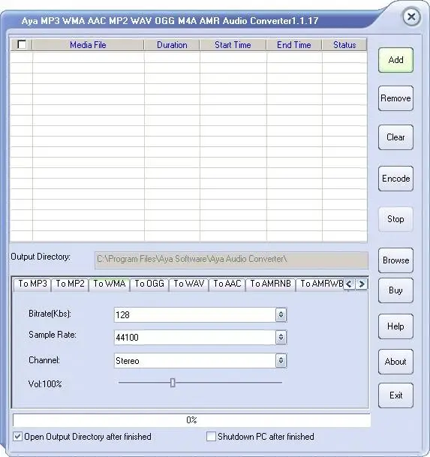Enable Shutdown PC after finished

(211, 437)
